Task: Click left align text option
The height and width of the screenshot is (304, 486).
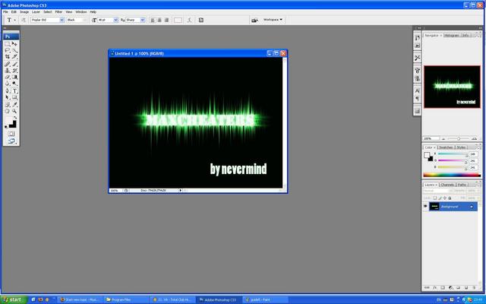Action: pos(153,20)
